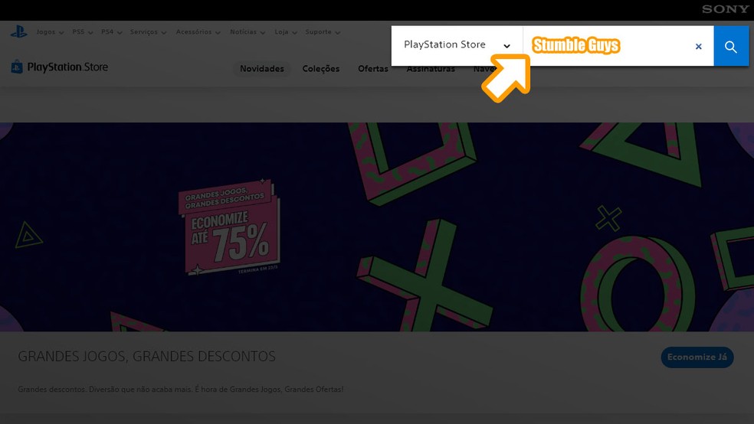Expand the PS5 menu
The height and width of the screenshot is (424, 754).
point(82,32)
